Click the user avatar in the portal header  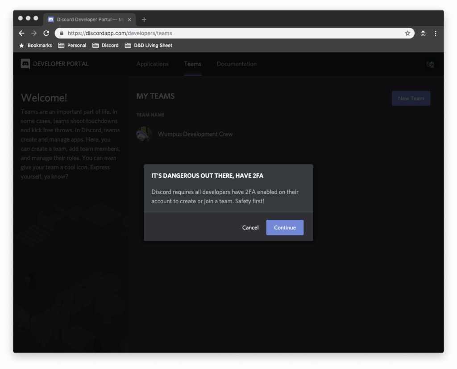pyautogui.click(x=430, y=64)
